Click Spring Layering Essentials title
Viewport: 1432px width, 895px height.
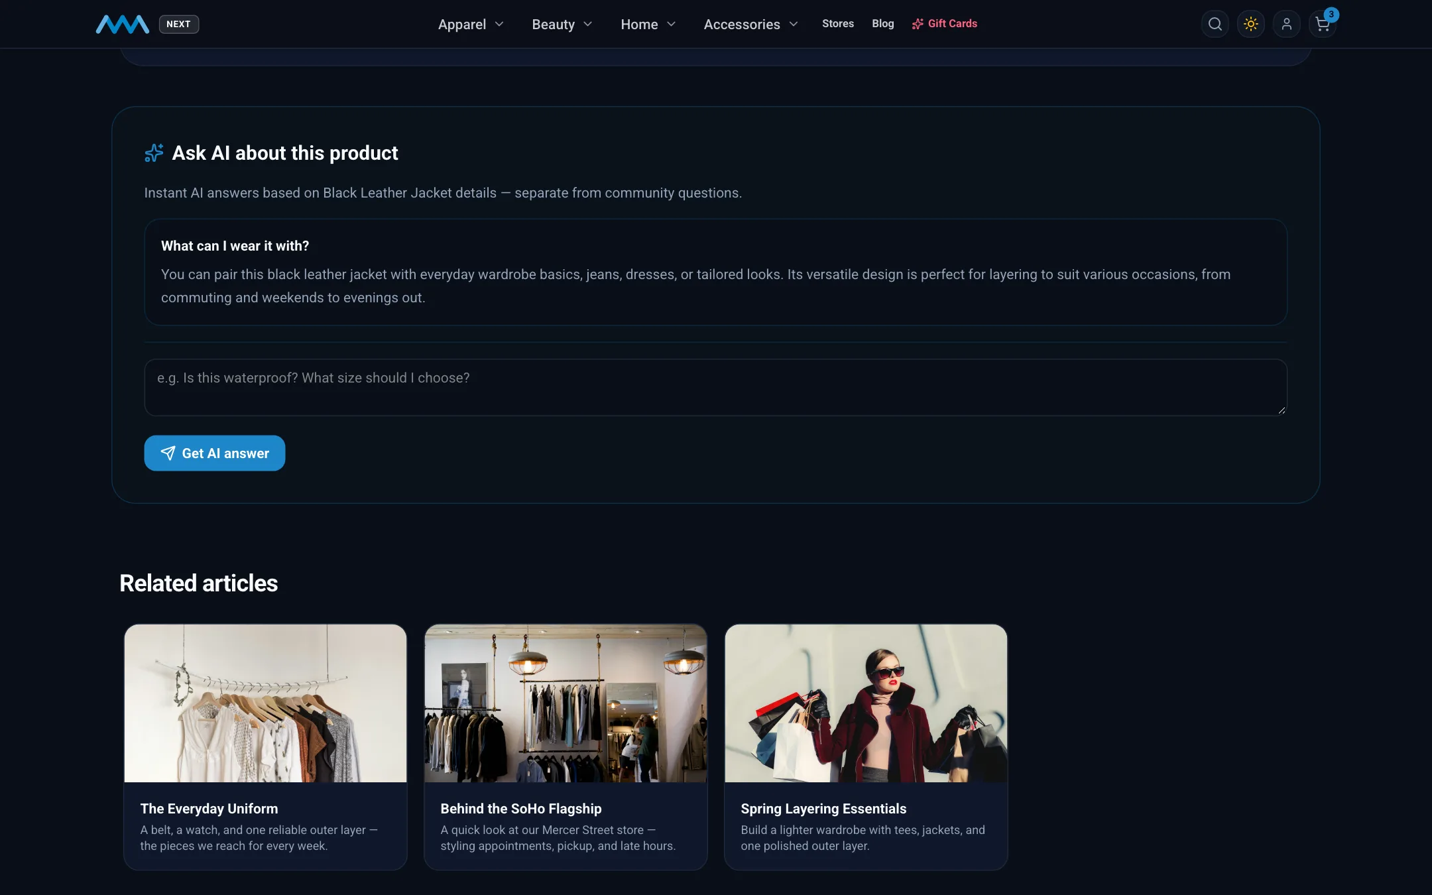coord(823,809)
